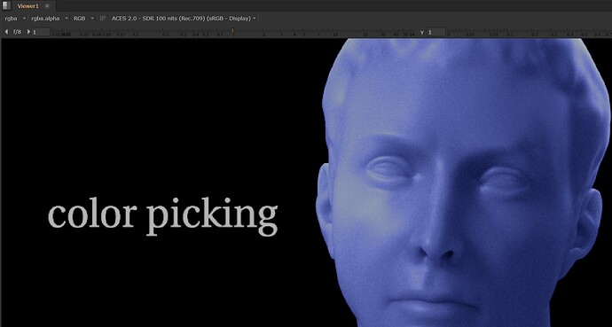Click the gain slider handle at 1

click(232, 31)
